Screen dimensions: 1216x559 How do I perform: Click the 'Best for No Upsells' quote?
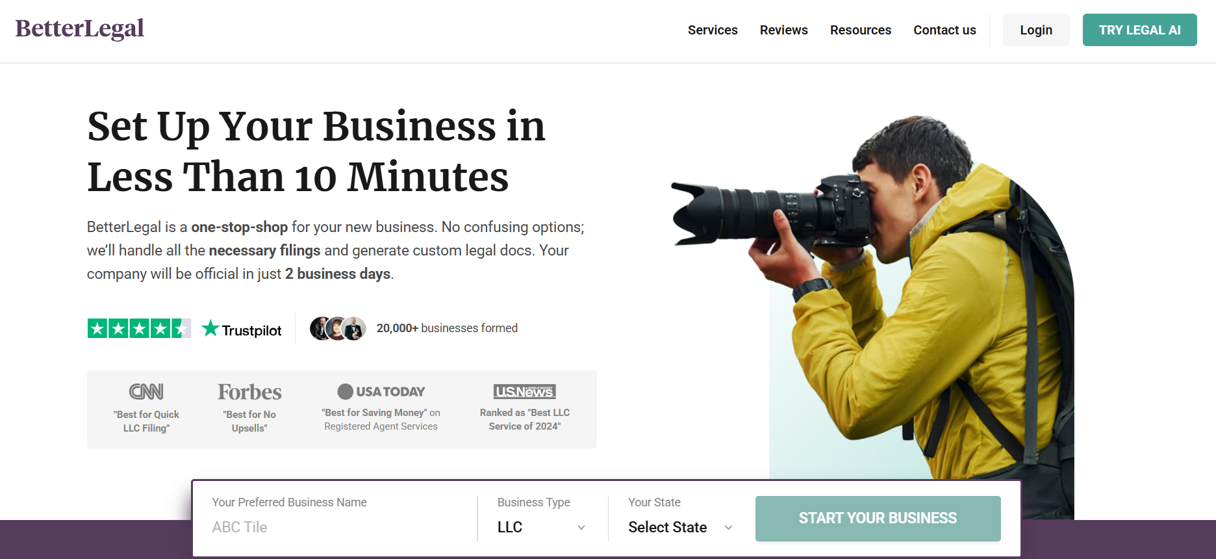click(249, 421)
